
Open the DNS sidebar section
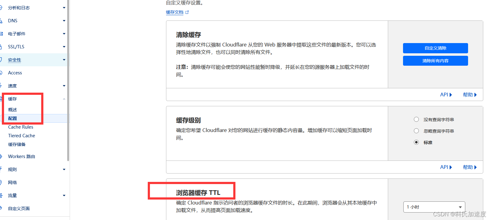click(13, 21)
